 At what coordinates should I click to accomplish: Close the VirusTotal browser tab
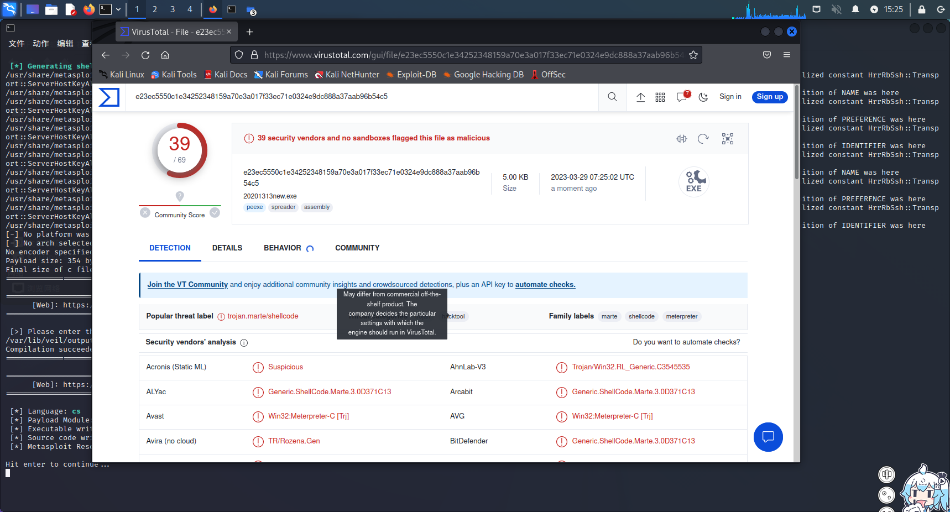pyautogui.click(x=229, y=32)
